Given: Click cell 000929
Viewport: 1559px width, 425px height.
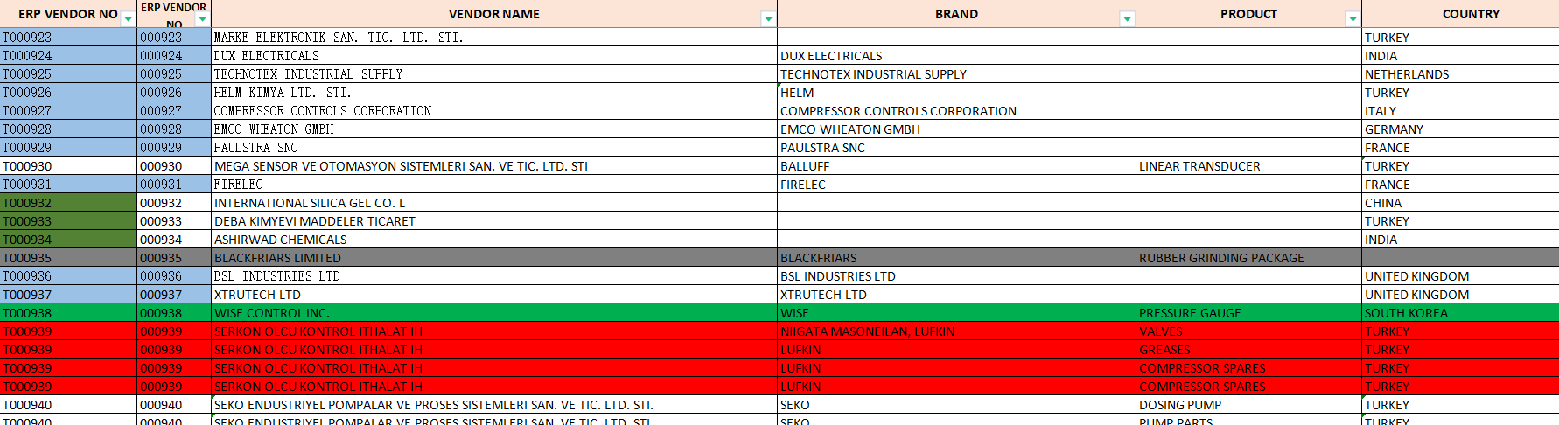Looking at the screenshot, I should 174,148.
